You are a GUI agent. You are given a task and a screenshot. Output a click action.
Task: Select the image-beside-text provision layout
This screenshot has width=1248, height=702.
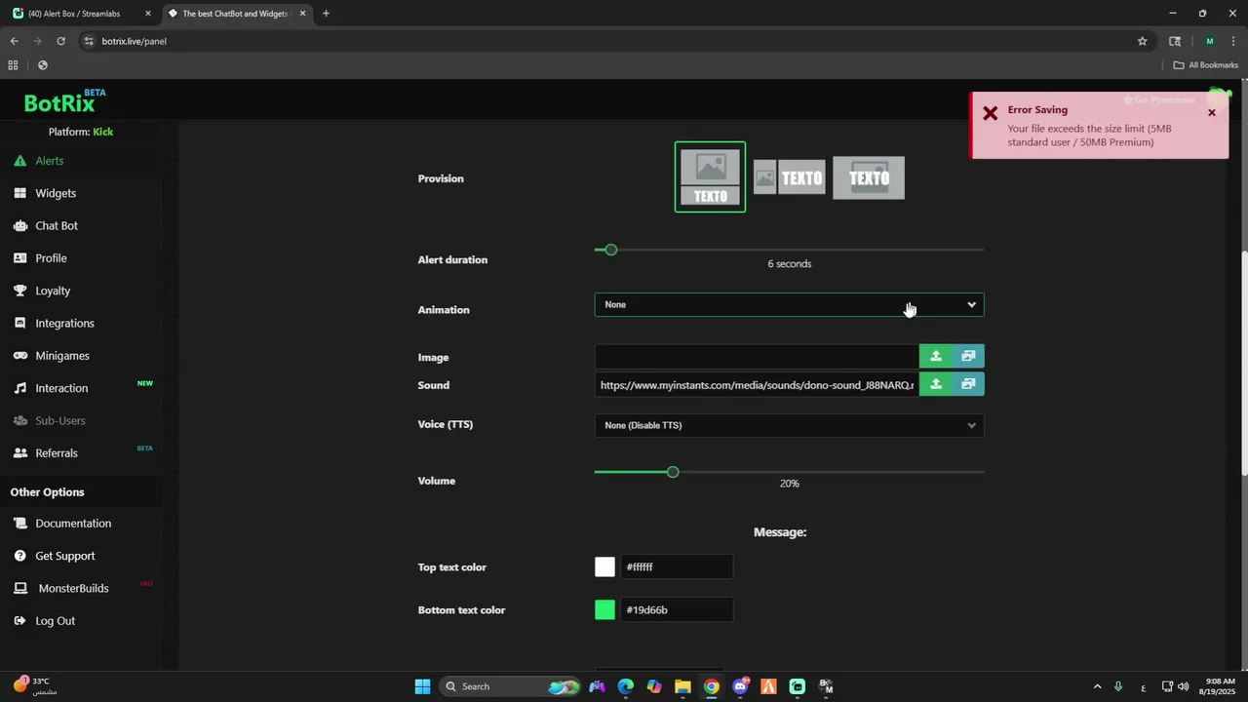pos(790,177)
